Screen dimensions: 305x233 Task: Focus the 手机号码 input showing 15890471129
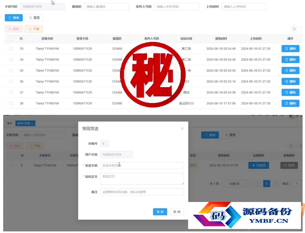(x=42, y=7)
